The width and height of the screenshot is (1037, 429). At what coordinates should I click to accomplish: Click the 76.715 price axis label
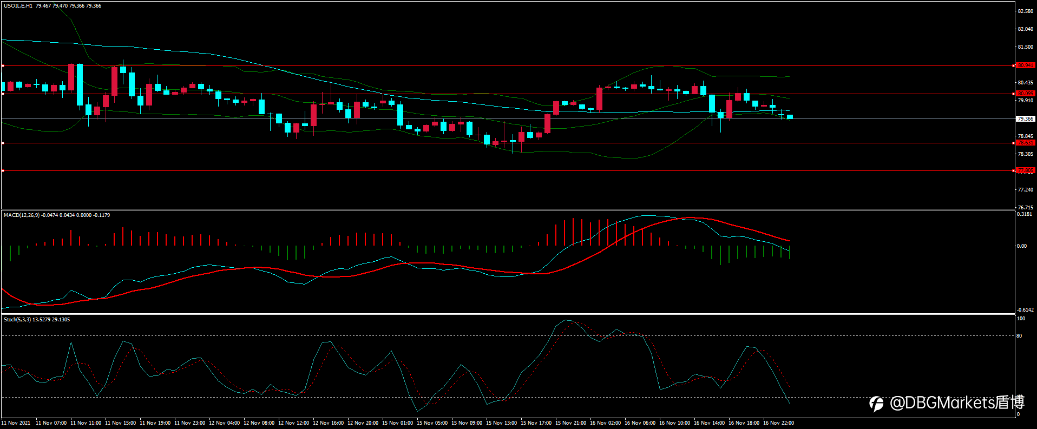click(1025, 208)
